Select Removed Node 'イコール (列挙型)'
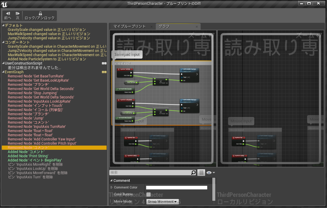This screenshot has width=327, height=208. (x=35, y=110)
